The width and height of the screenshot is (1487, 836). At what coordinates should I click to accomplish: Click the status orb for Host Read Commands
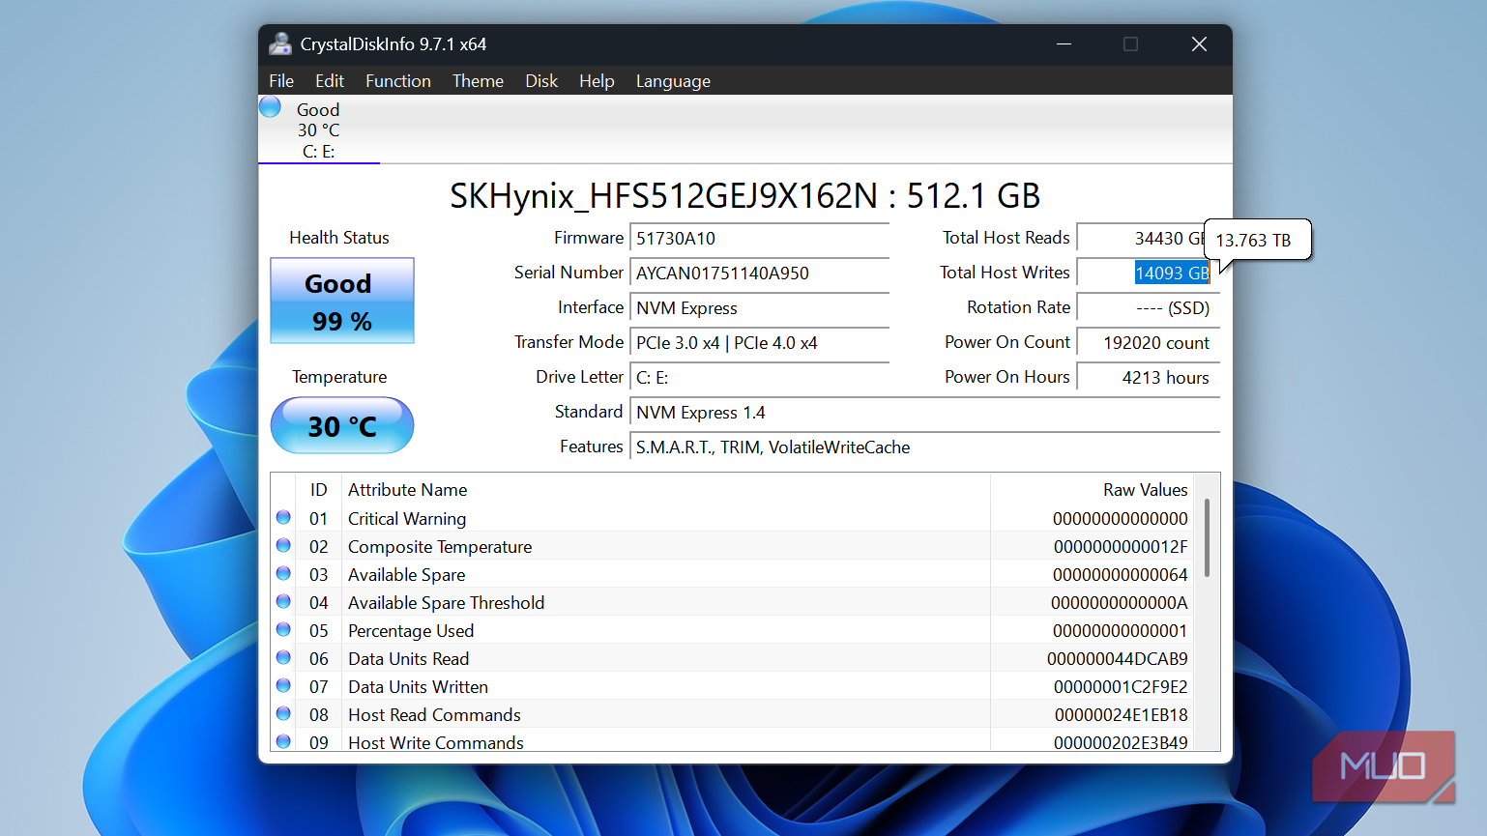[x=283, y=713]
